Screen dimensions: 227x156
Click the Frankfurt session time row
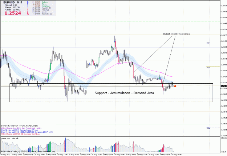point(41,10)
